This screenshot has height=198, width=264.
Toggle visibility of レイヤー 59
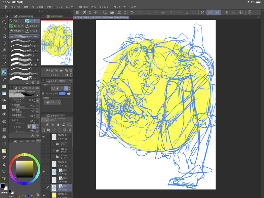43,179
